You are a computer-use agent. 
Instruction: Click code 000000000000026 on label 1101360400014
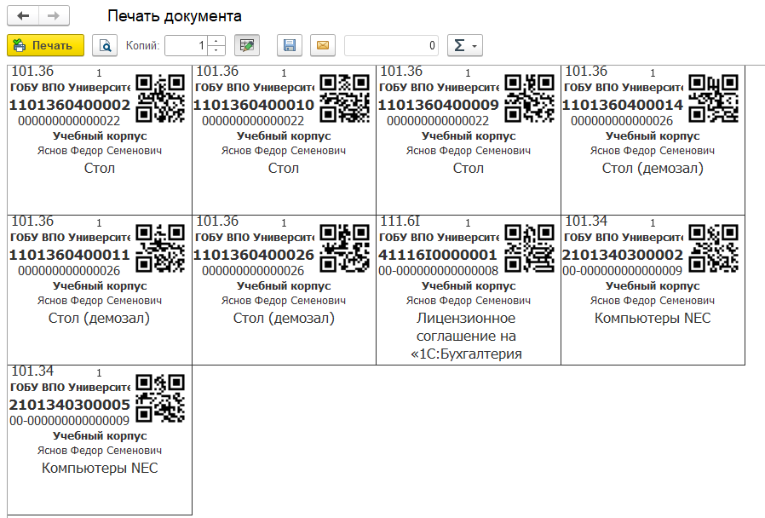622,121
